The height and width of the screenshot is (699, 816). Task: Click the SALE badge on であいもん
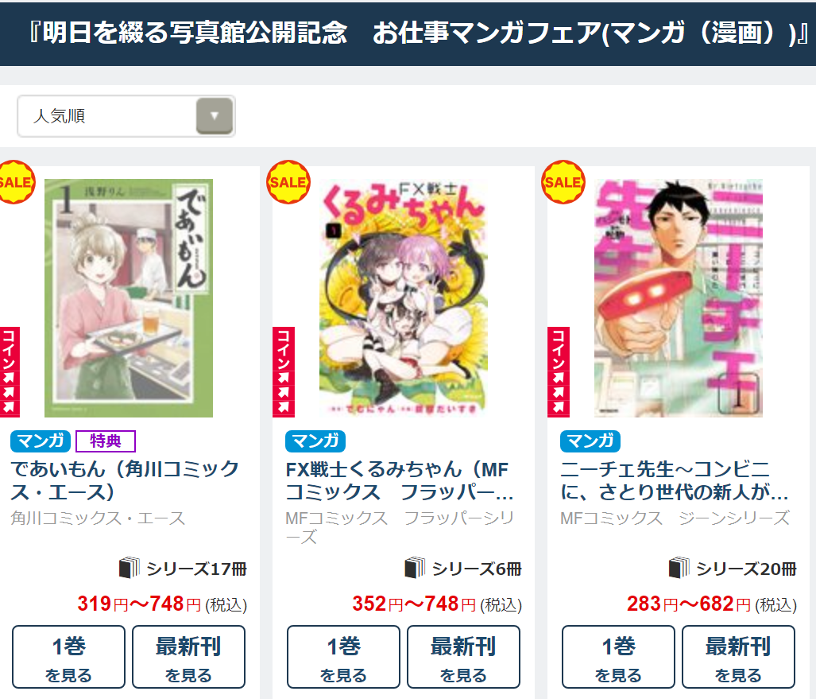click(16, 182)
